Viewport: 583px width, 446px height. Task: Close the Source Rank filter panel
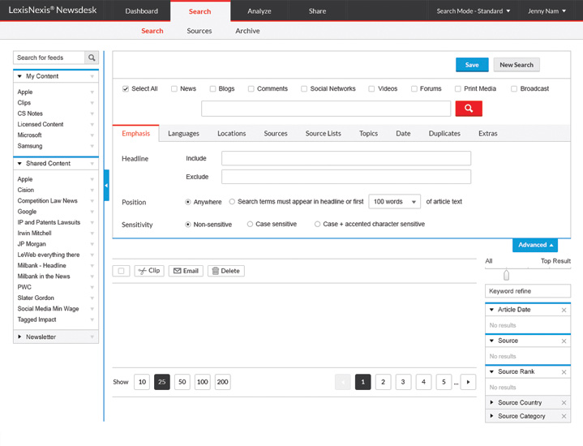point(564,372)
